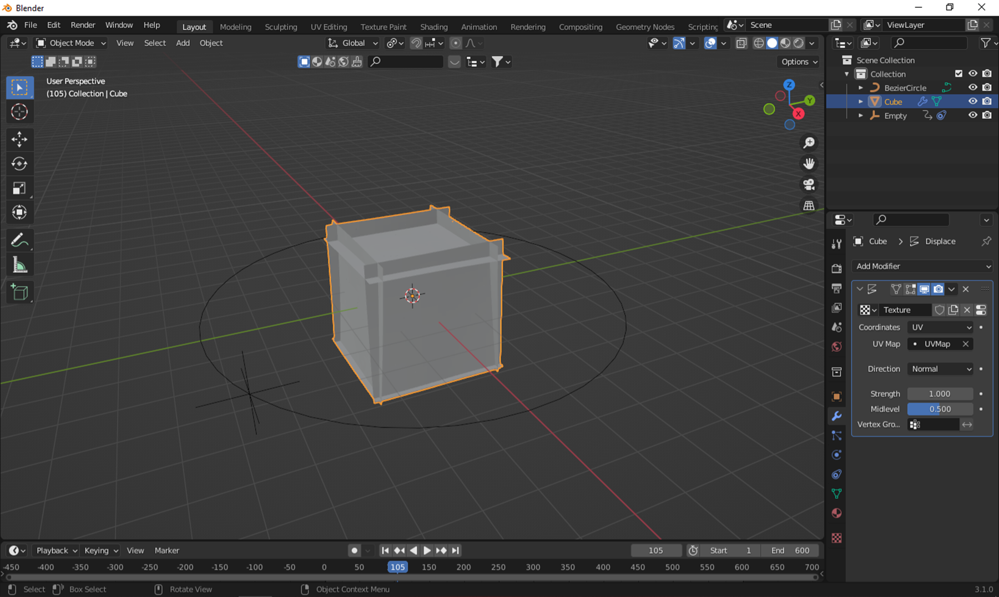
Task: Click the Midlevel 0.500 slider
Action: coord(940,409)
